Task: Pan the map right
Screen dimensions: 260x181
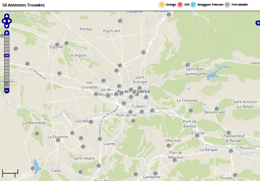Action: 10,21
